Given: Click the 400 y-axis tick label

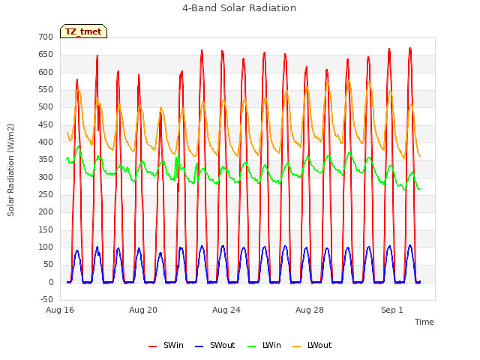Looking at the screenshot, I should coord(46,142).
